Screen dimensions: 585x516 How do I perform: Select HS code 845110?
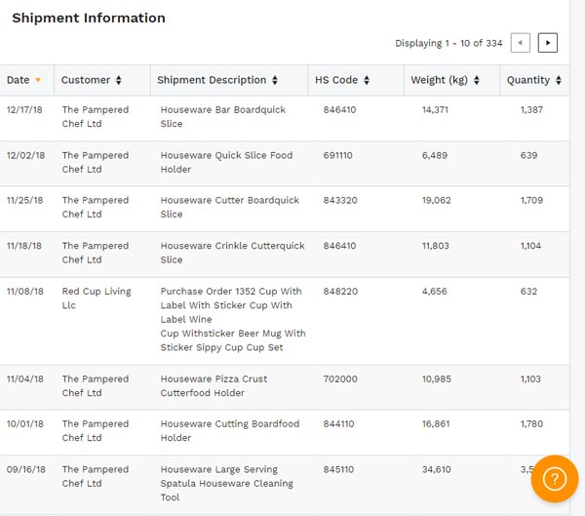338,469
